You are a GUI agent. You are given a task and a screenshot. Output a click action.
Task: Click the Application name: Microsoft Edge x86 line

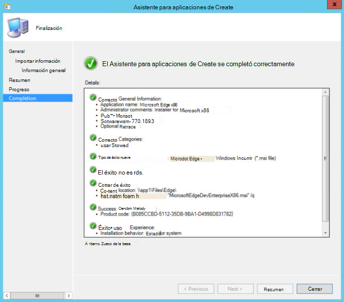[x=139, y=104]
